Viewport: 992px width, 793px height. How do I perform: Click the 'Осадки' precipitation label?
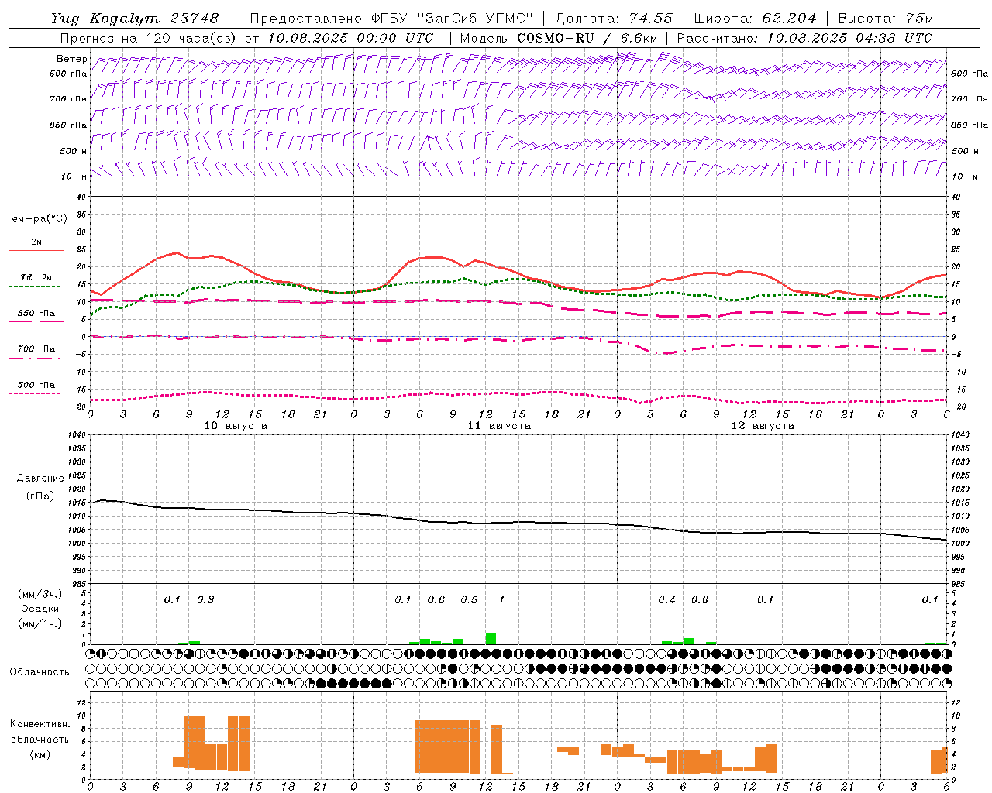(x=40, y=609)
